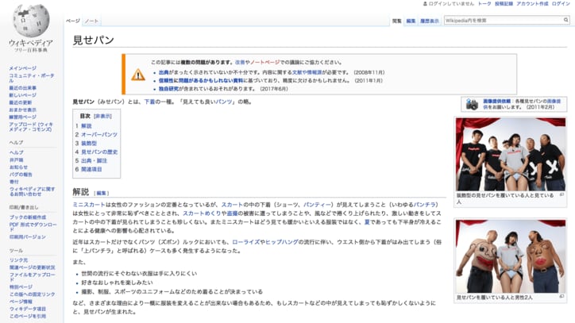Image resolution: width=575 pixels, height=323 pixels.
Task: Enlarge first thumbnail via its caption icon
Action: [x=561, y=194]
